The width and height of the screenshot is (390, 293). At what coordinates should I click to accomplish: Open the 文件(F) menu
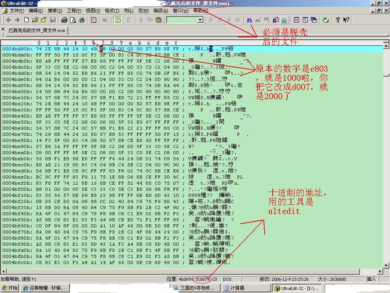17,11
